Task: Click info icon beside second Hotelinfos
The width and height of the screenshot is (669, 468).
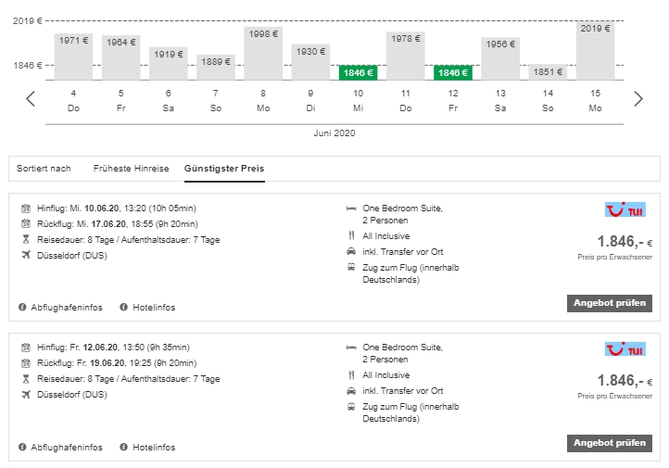Action: point(124,447)
